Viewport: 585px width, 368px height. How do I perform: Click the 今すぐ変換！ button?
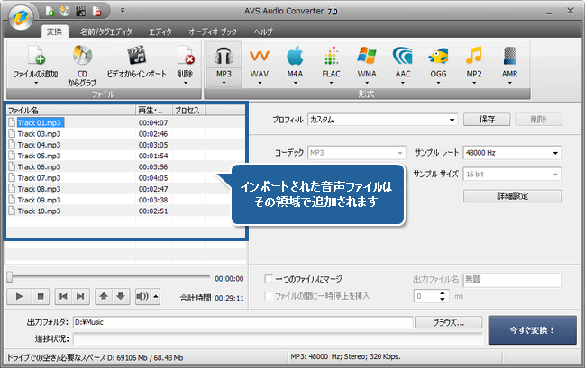(x=532, y=329)
